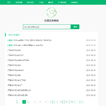Select the current page 1 button

tap(24, 102)
